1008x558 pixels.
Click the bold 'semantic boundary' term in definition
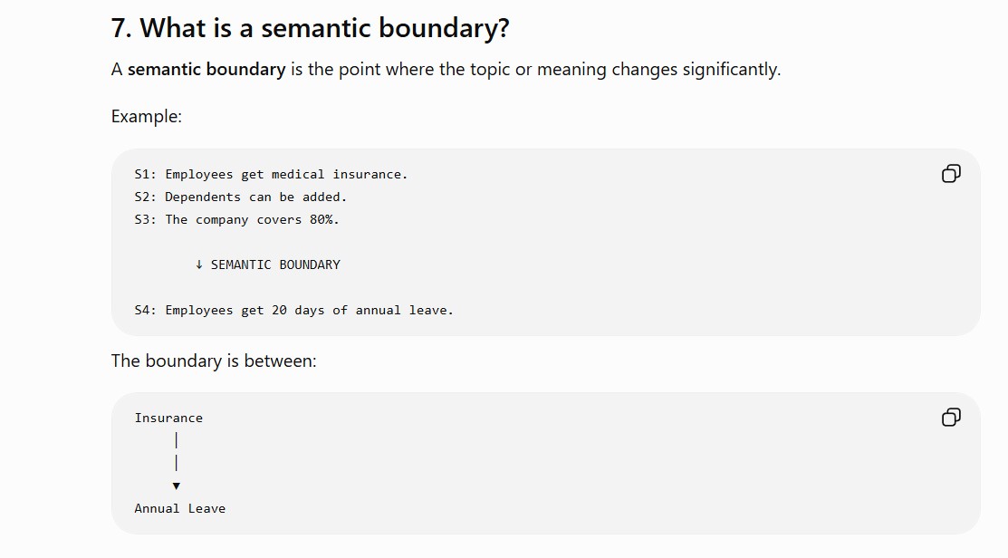(206, 70)
